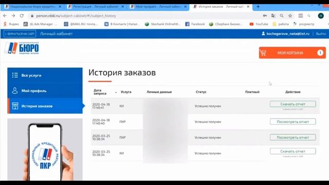The height and width of the screenshot is (185, 329).
Task: Sort by the Дата запроса column arrow
Action: 116,92
